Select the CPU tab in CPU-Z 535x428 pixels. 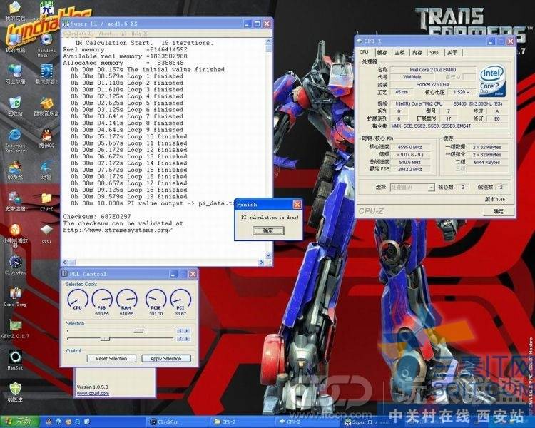click(x=365, y=52)
